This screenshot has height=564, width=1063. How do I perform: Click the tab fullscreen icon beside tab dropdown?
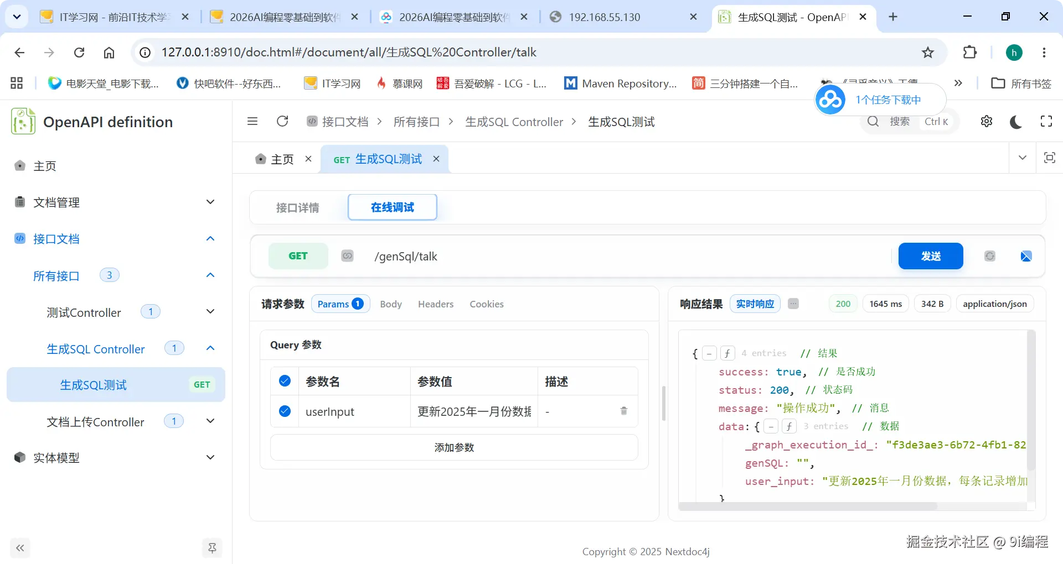(1049, 158)
